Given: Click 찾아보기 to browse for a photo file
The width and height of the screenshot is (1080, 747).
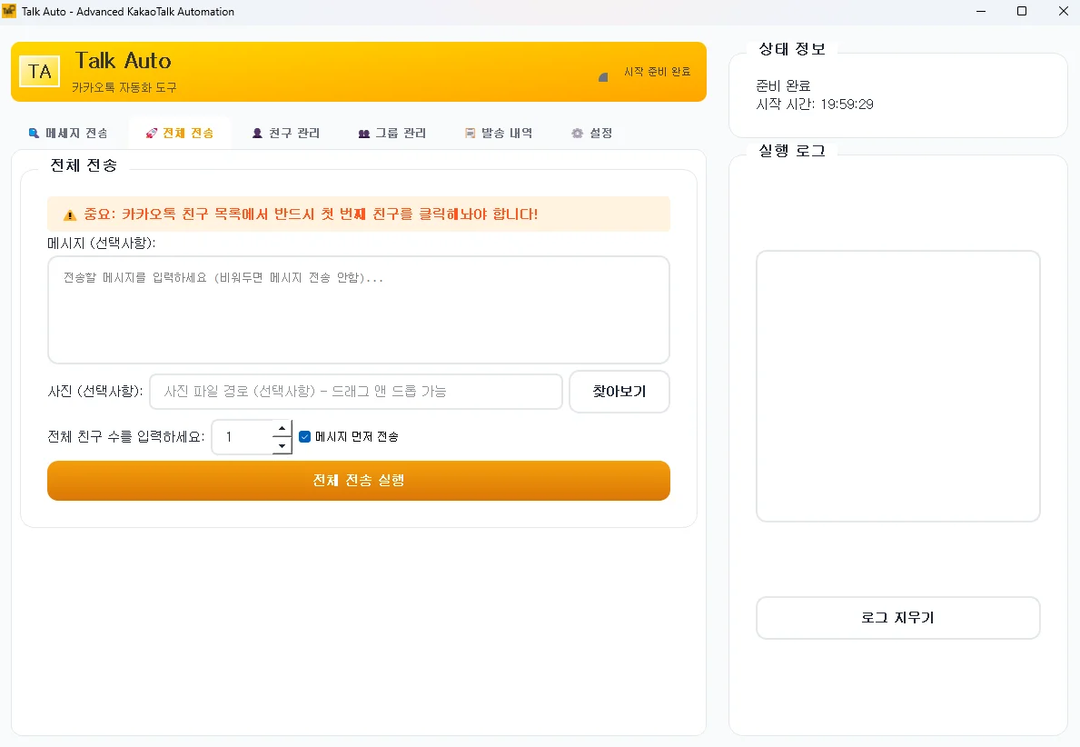Looking at the screenshot, I should (x=619, y=391).
